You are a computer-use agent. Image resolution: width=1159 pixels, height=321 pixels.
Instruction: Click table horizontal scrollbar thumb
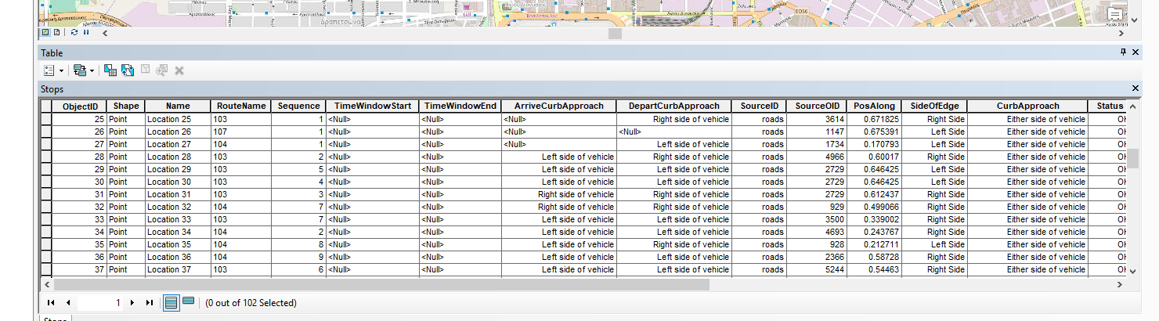pyautogui.click(x=381, y=284)
